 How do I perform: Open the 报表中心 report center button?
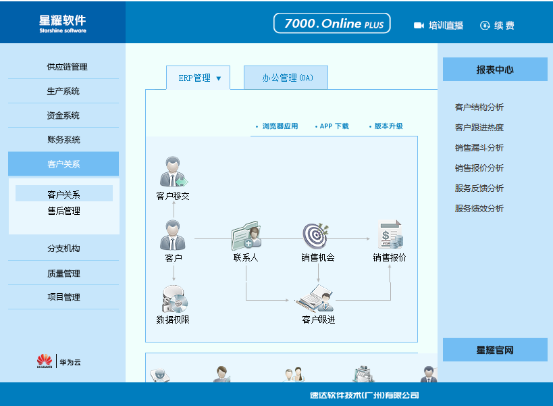coord(495,70)
